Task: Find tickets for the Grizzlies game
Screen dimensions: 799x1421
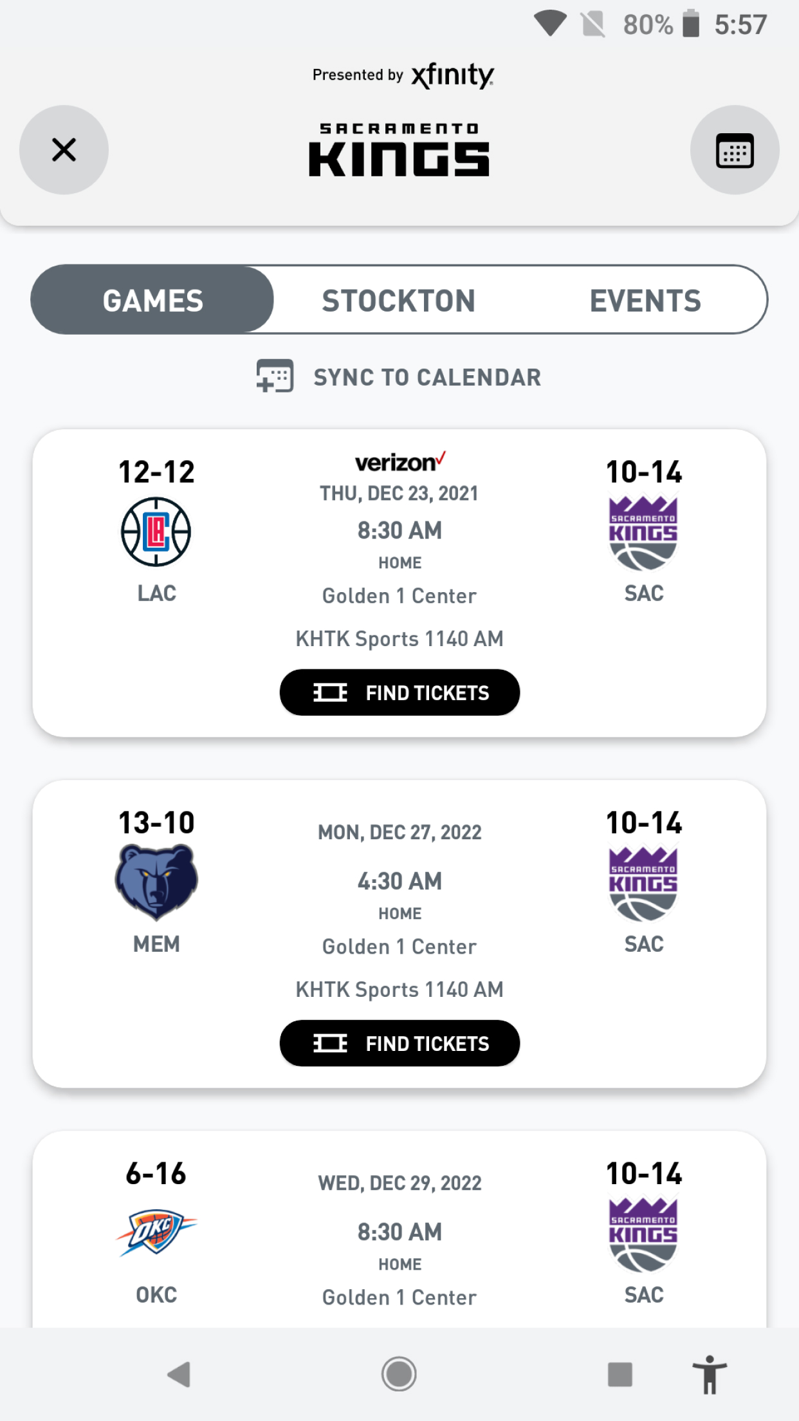Action: click(399, 1043)
